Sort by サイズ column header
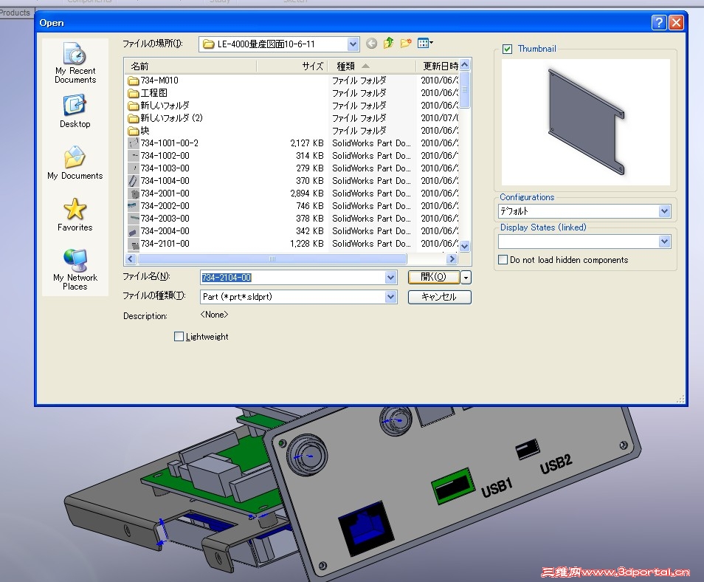Image resolution: width=704 pixels, height=582 pixels. point(292,66)
